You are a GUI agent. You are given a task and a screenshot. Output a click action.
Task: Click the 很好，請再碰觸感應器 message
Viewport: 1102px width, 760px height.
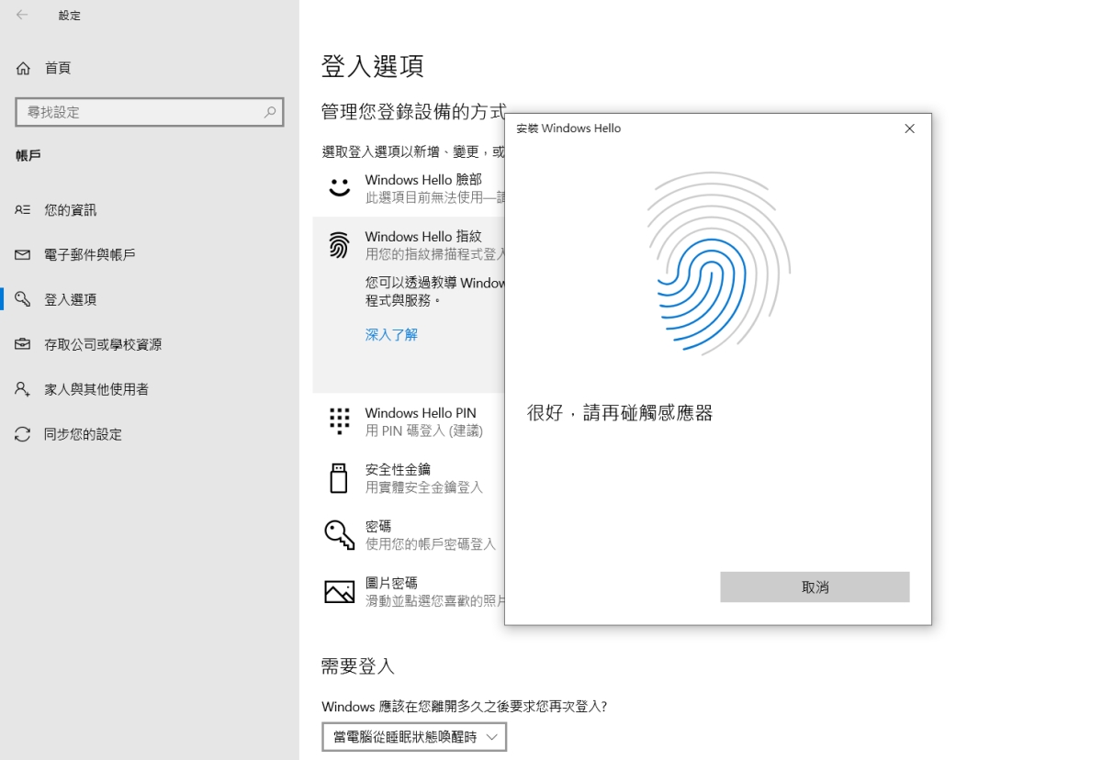[620, 413]
